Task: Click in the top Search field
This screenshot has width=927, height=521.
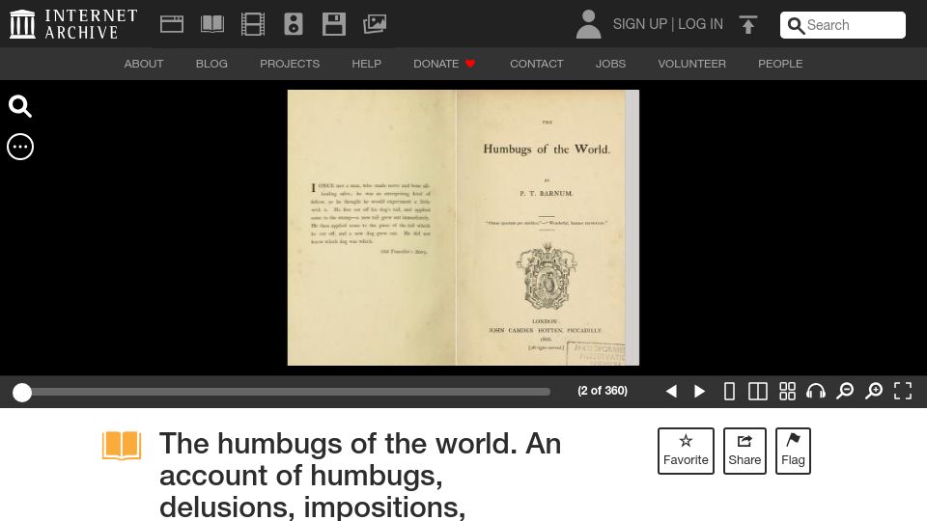Action: click(842, 25)
